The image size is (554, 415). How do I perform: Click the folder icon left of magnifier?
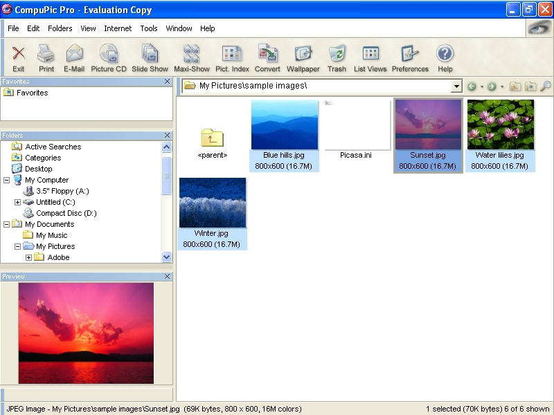pyautogui.click(x=530, y=86)
